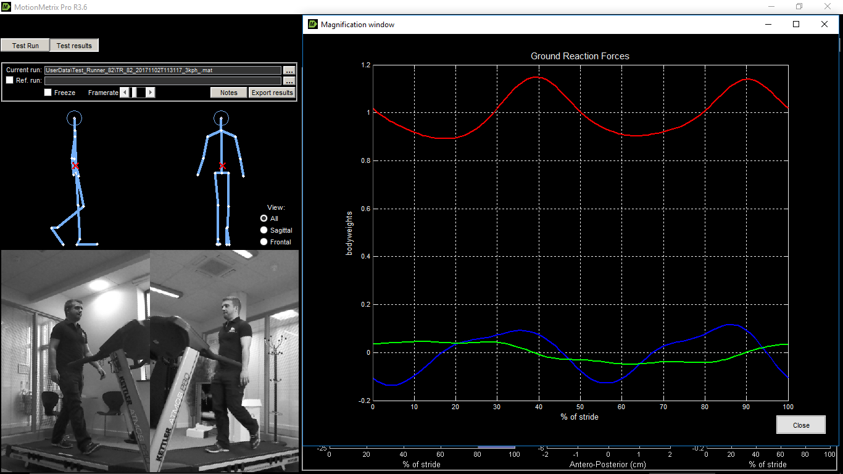Switch to the Test Run tab
The height and width of the screenshot is (474, 843).
[x=25, y=45]
